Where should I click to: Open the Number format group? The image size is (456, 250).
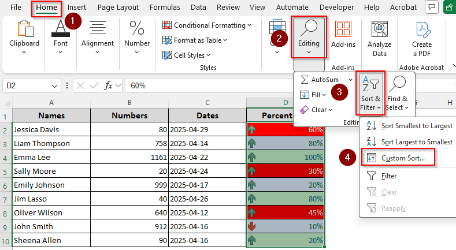point(136,37)
